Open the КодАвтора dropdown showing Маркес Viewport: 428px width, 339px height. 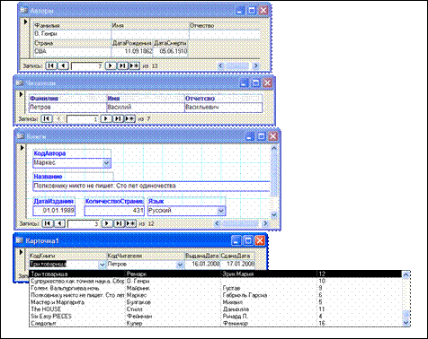coord(106,163)
